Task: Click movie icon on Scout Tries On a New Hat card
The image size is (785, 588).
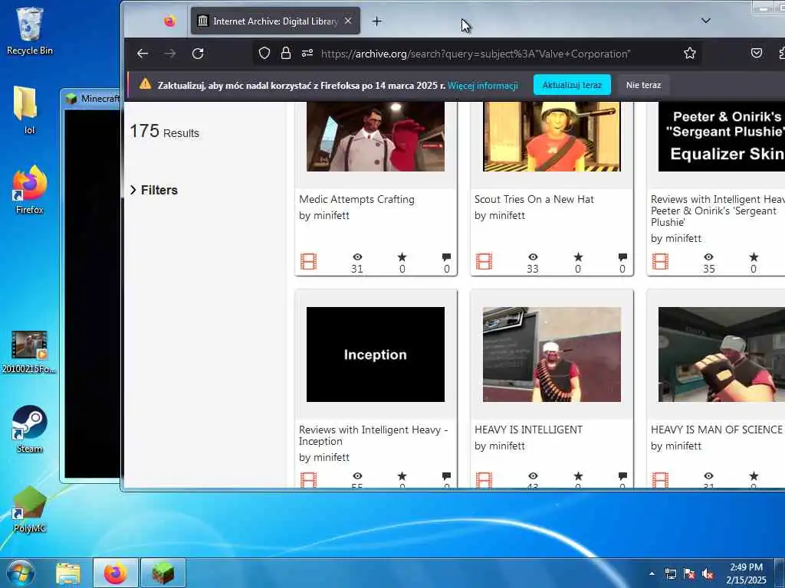Action: 484,262
